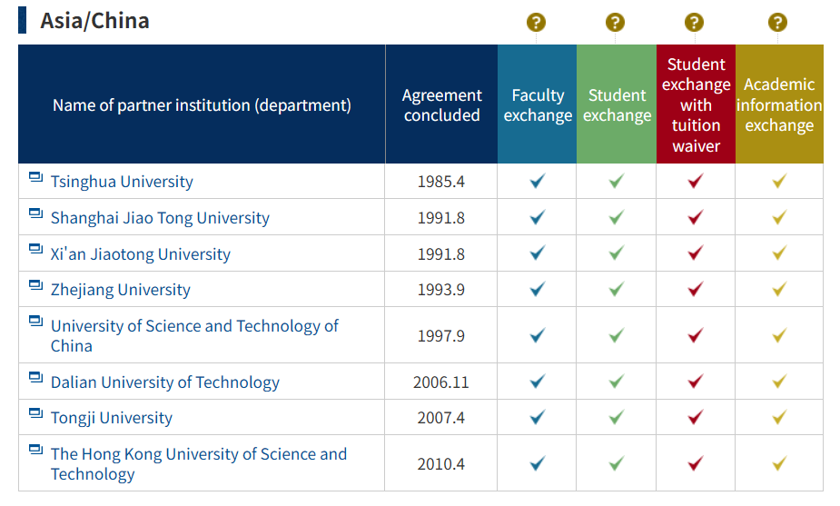Image resolution: width=840 pixels, height=506 pixels.
Task: Open the help icon above tuition waiver column
Action: click(695, 23)
